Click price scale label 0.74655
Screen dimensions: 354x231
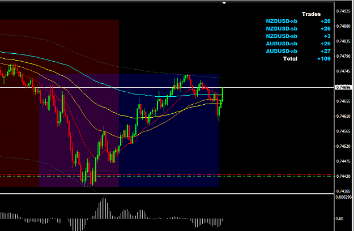[x=343, y=101]
